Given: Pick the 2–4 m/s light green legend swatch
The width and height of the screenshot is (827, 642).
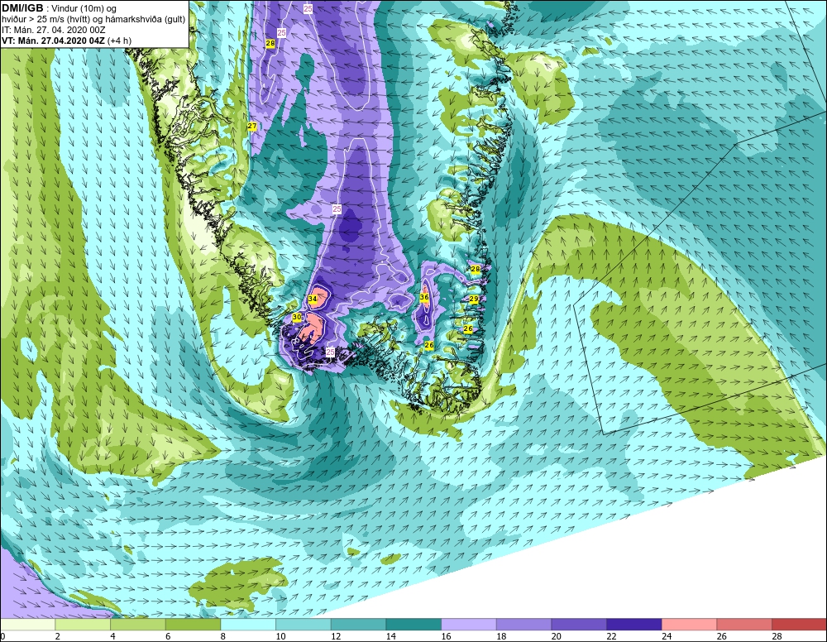Looking at the screenshot, I should 83,625.
